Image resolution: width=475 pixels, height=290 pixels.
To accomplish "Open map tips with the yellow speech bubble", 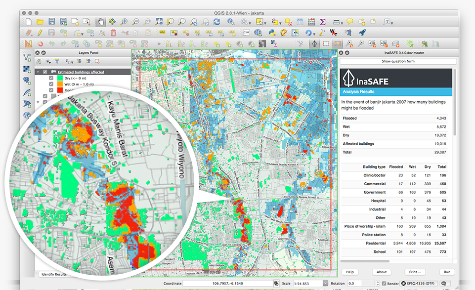I will click(x=350, y=22).
